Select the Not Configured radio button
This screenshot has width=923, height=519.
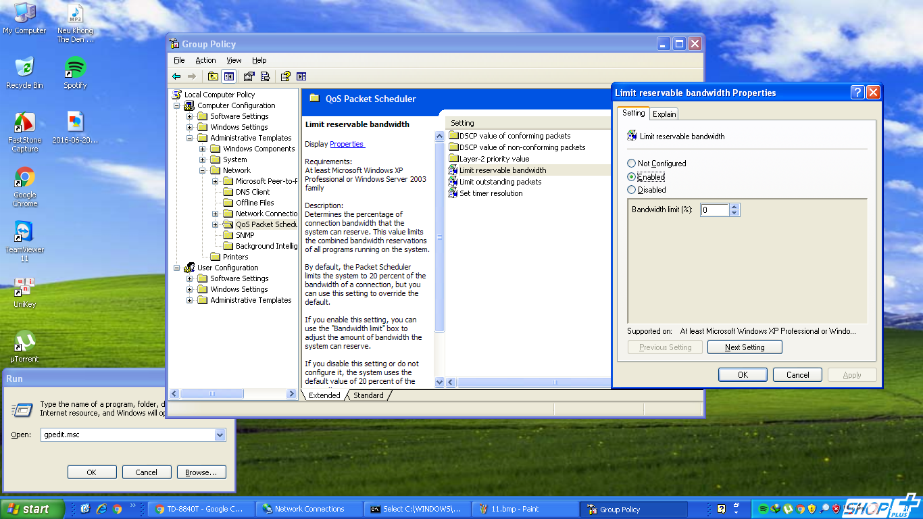[632, 164]
